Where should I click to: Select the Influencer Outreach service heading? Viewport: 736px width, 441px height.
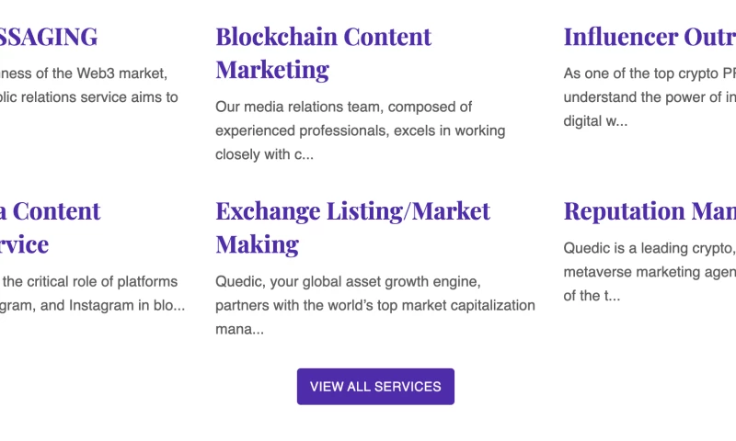tap(649, 37)
